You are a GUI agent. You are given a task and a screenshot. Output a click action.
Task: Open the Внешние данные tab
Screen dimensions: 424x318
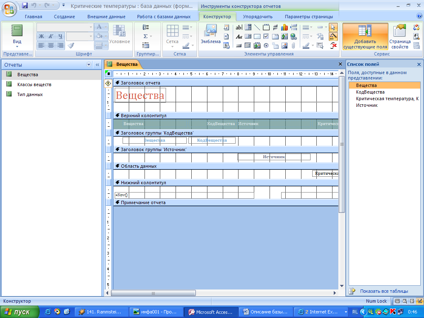(x=106, y=17)
